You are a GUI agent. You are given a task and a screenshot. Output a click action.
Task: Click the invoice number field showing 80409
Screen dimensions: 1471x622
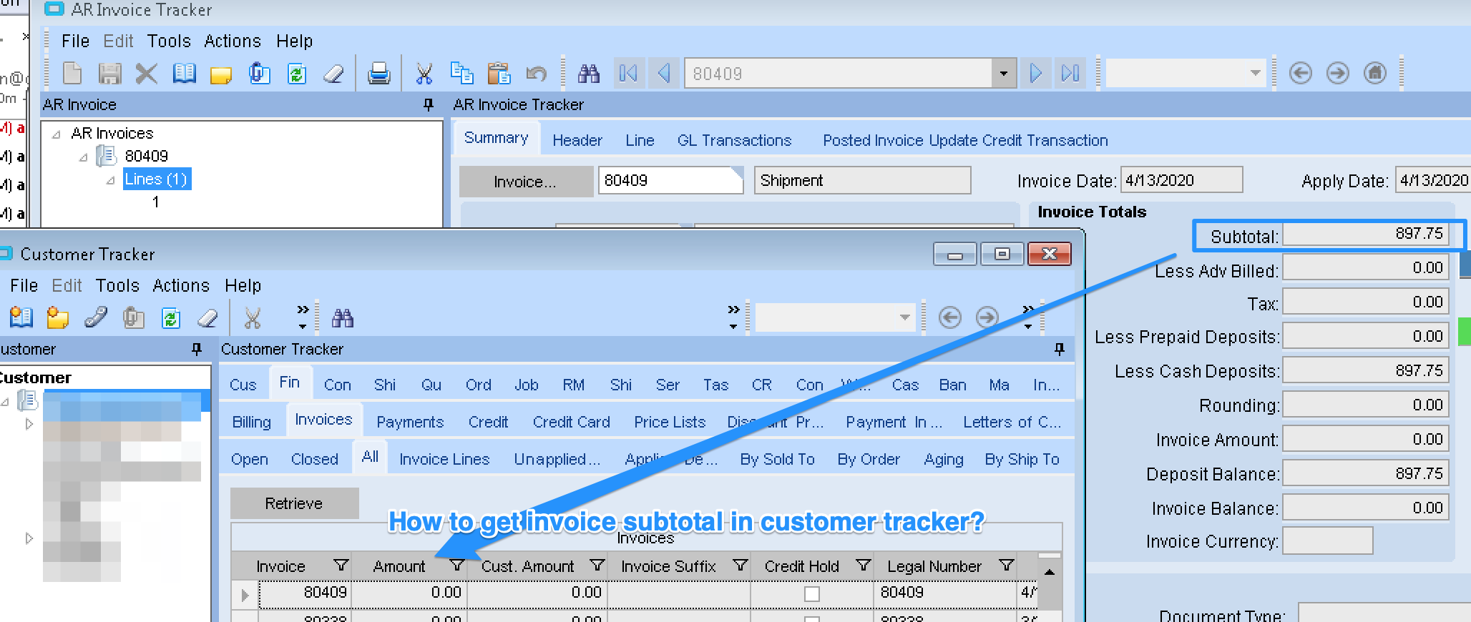click(670, 180)
